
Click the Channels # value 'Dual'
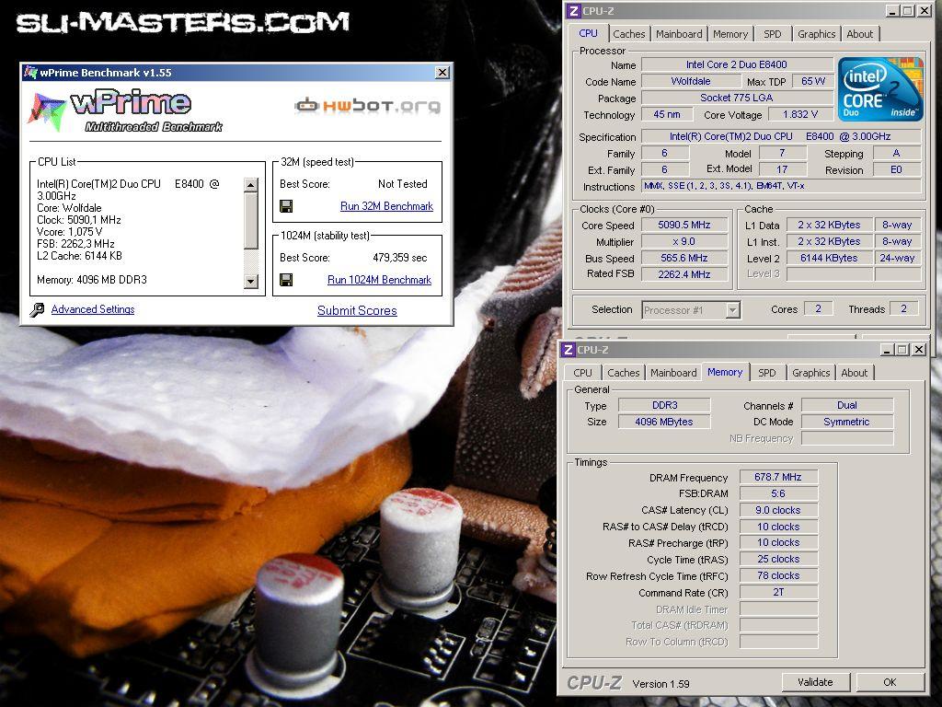[846, 405]
